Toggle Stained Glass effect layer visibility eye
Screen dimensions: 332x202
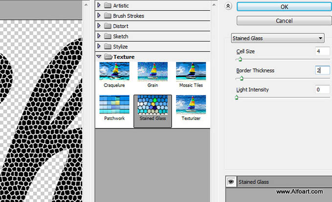coord(230,182)
